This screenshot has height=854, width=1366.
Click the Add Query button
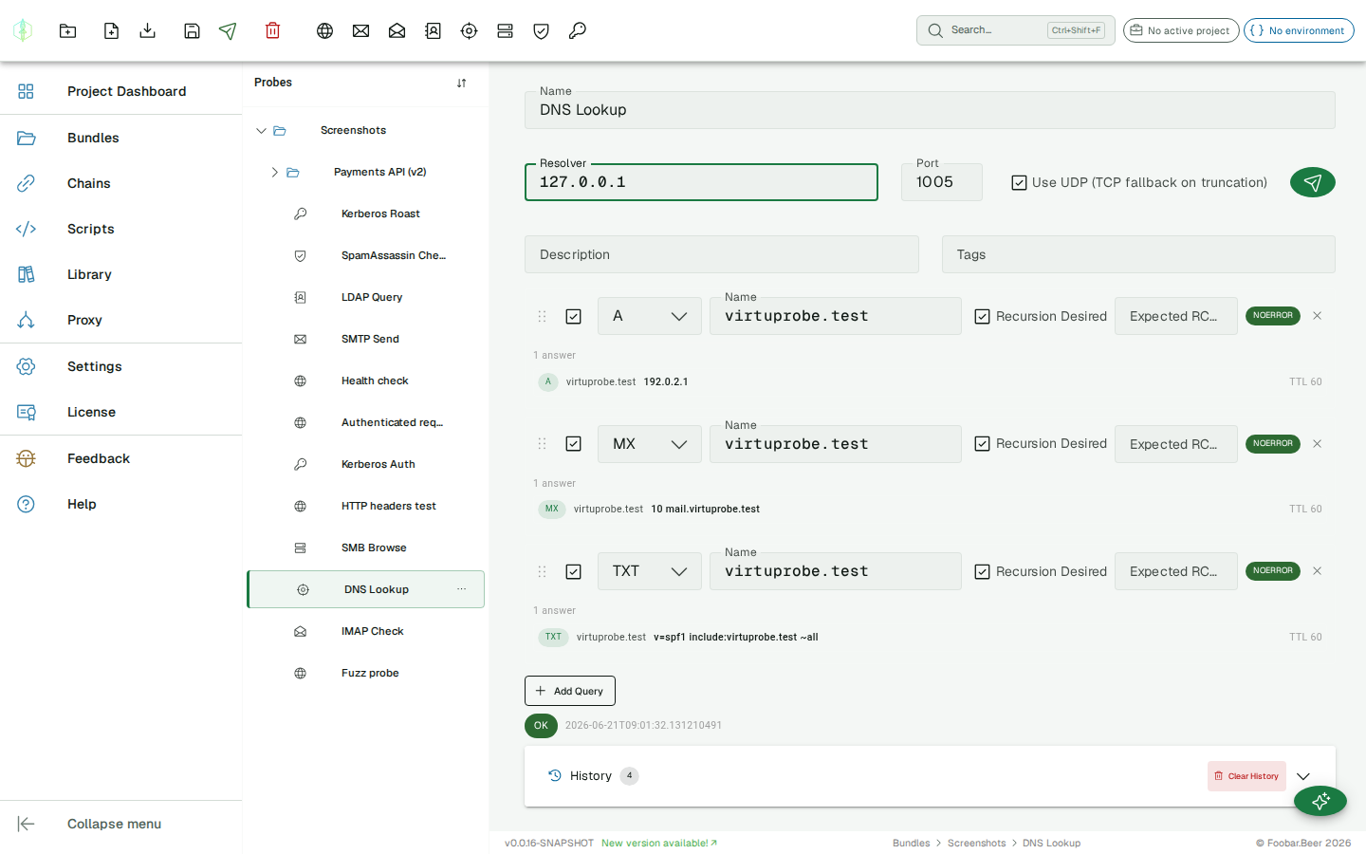click(570, 691)
